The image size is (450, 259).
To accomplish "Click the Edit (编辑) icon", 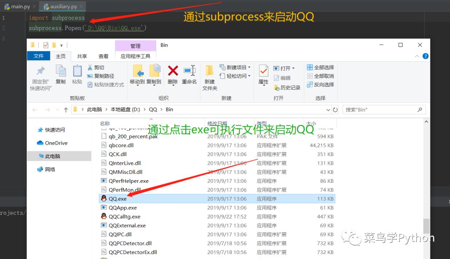I will point(276,78).
